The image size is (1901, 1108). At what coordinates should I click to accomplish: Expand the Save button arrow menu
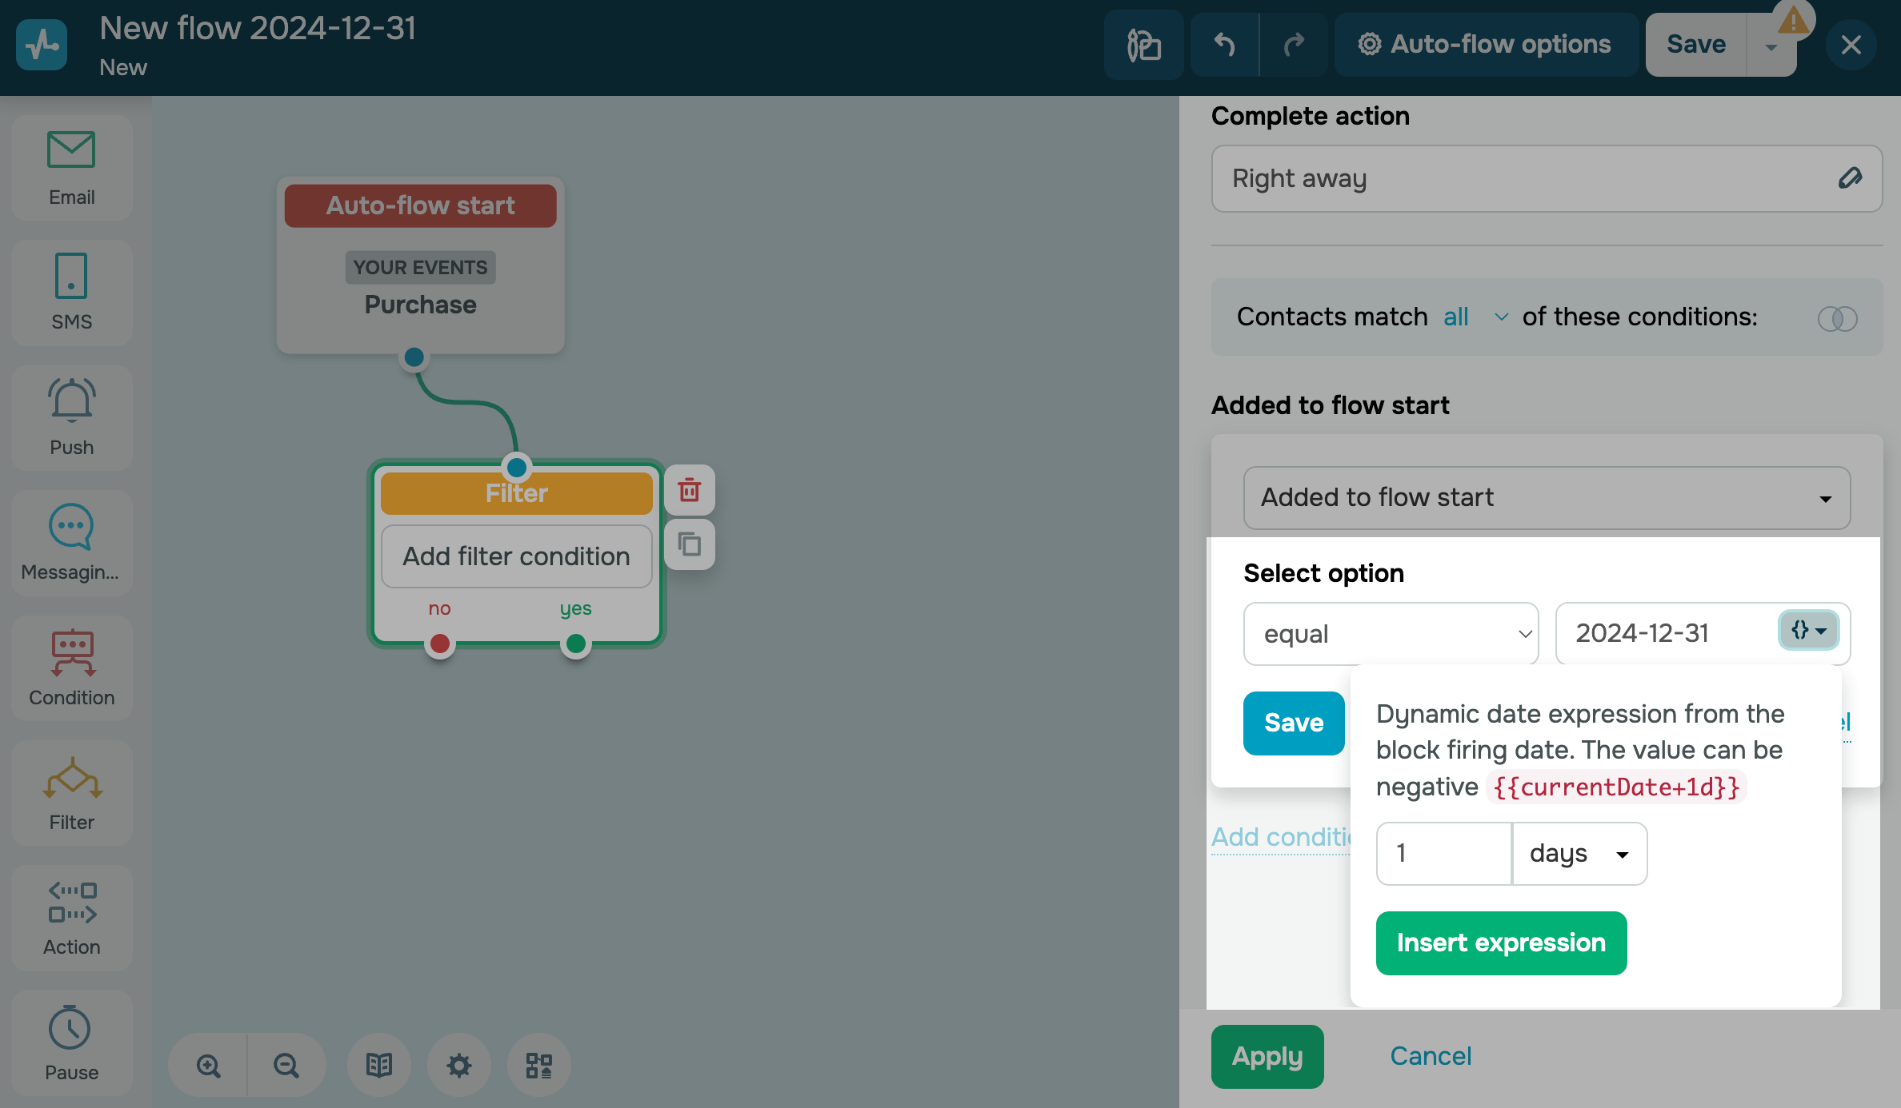(x=1771, y=48)
